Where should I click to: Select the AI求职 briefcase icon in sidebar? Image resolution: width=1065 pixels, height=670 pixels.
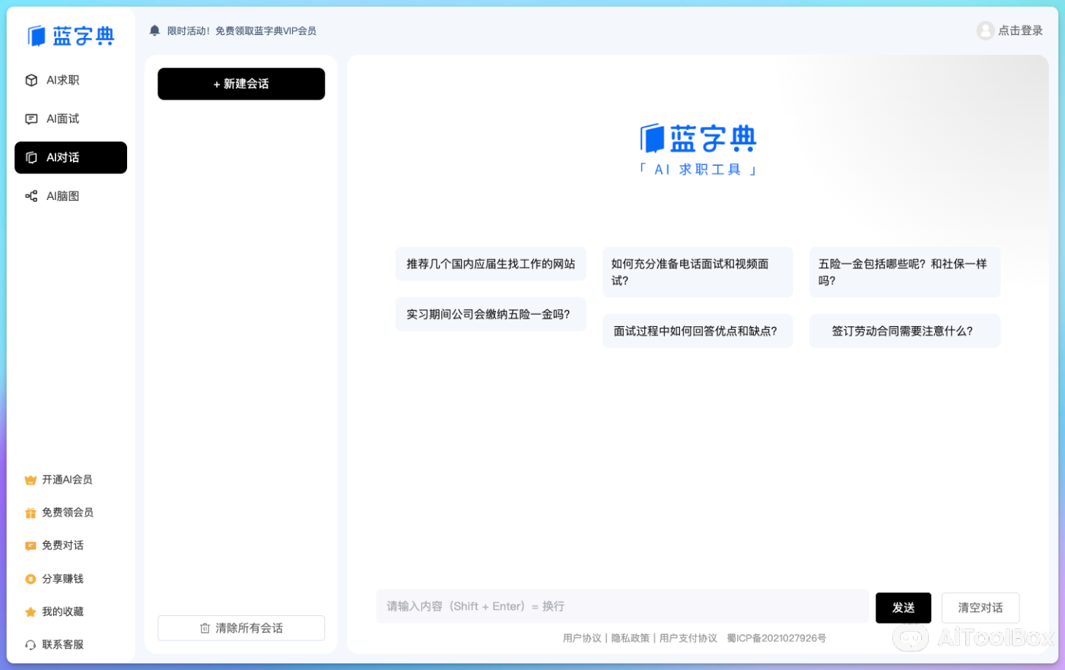[31, 80]
